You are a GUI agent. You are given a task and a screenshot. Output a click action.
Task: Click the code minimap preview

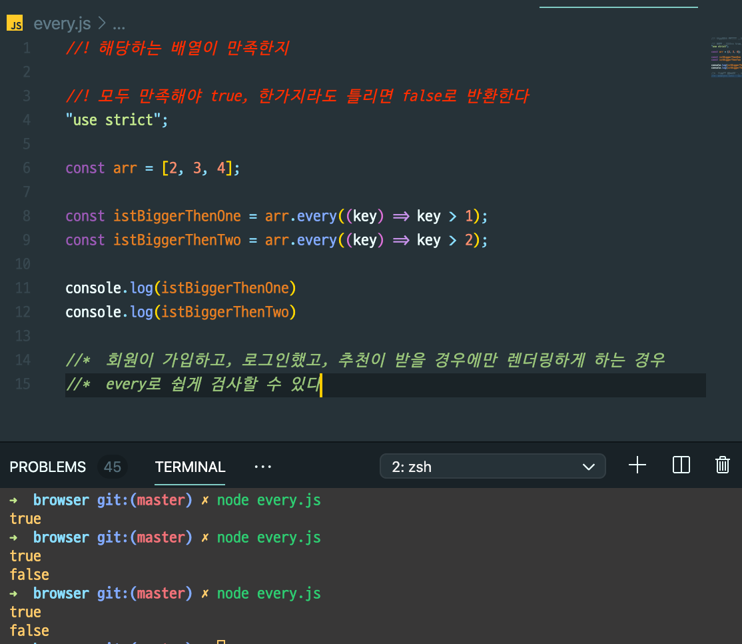(x=725, y=57)
